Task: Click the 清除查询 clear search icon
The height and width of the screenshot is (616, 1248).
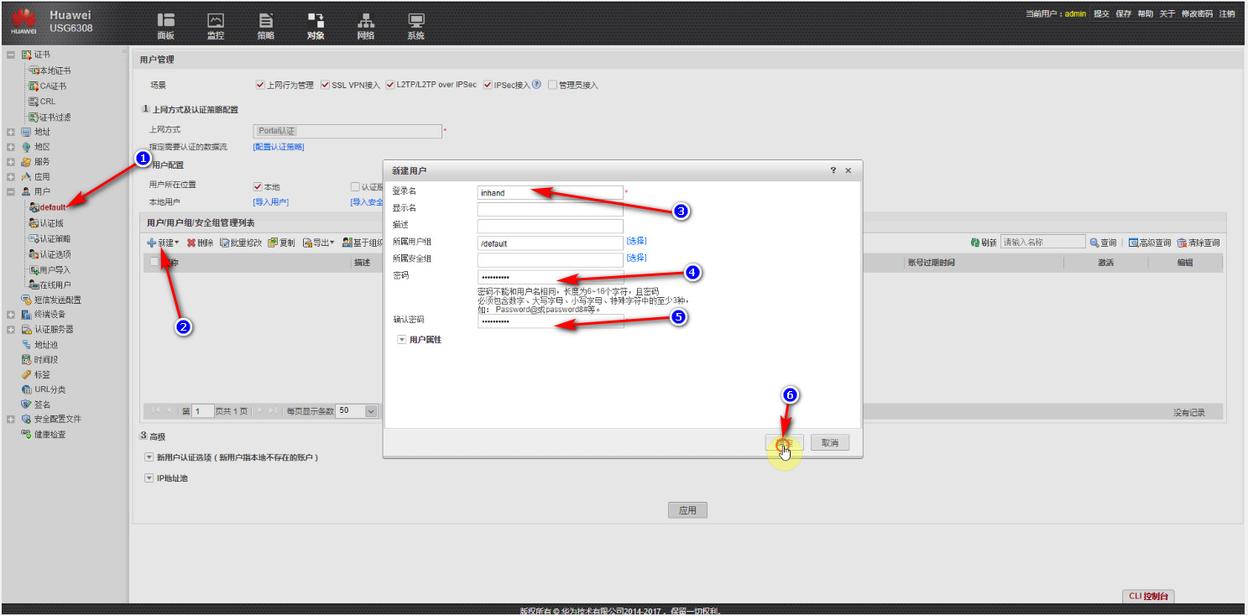Action: (1182, 243)
